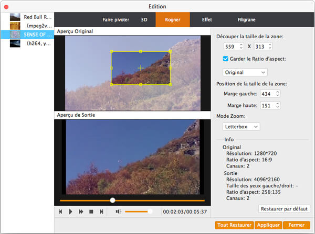Click the Marge gauche stepper arrows
Screen dimensions: 315x234
point(278,94)
